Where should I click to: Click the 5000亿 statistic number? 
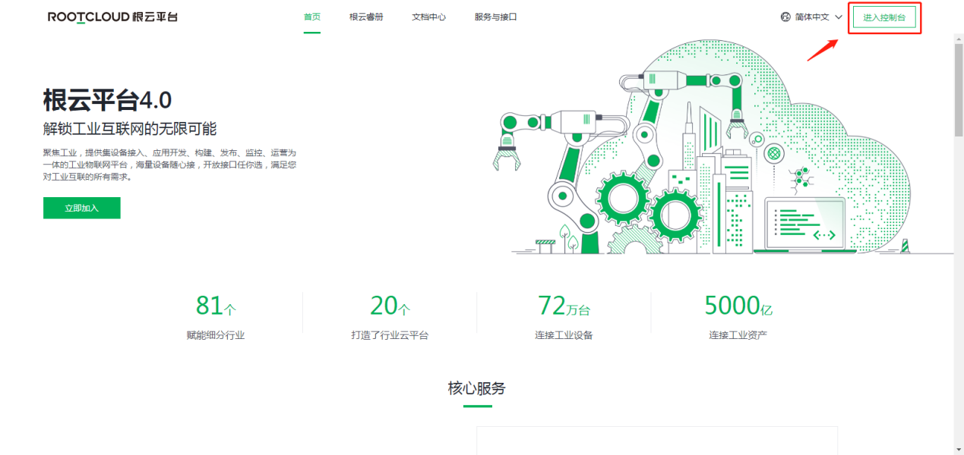[738, 306]
